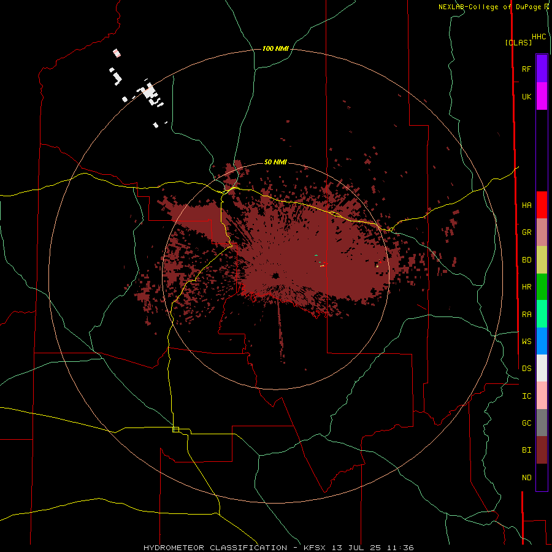The width and height of the screenshot is (552, 552).
Task: Click the dark red BI legend swatch
Action: pyautogui.click(x=542, y=450)
